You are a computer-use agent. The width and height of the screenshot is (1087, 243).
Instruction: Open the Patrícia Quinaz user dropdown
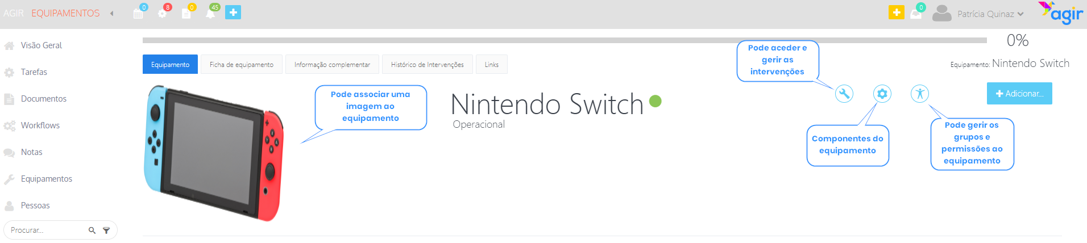coord(990,14)
